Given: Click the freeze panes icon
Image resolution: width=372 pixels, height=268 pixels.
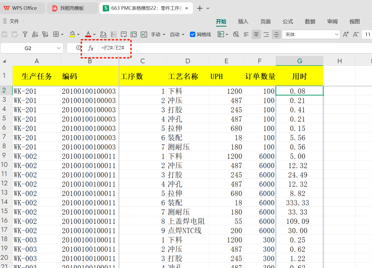Looking at the screenshot, I should pos(221,34).
